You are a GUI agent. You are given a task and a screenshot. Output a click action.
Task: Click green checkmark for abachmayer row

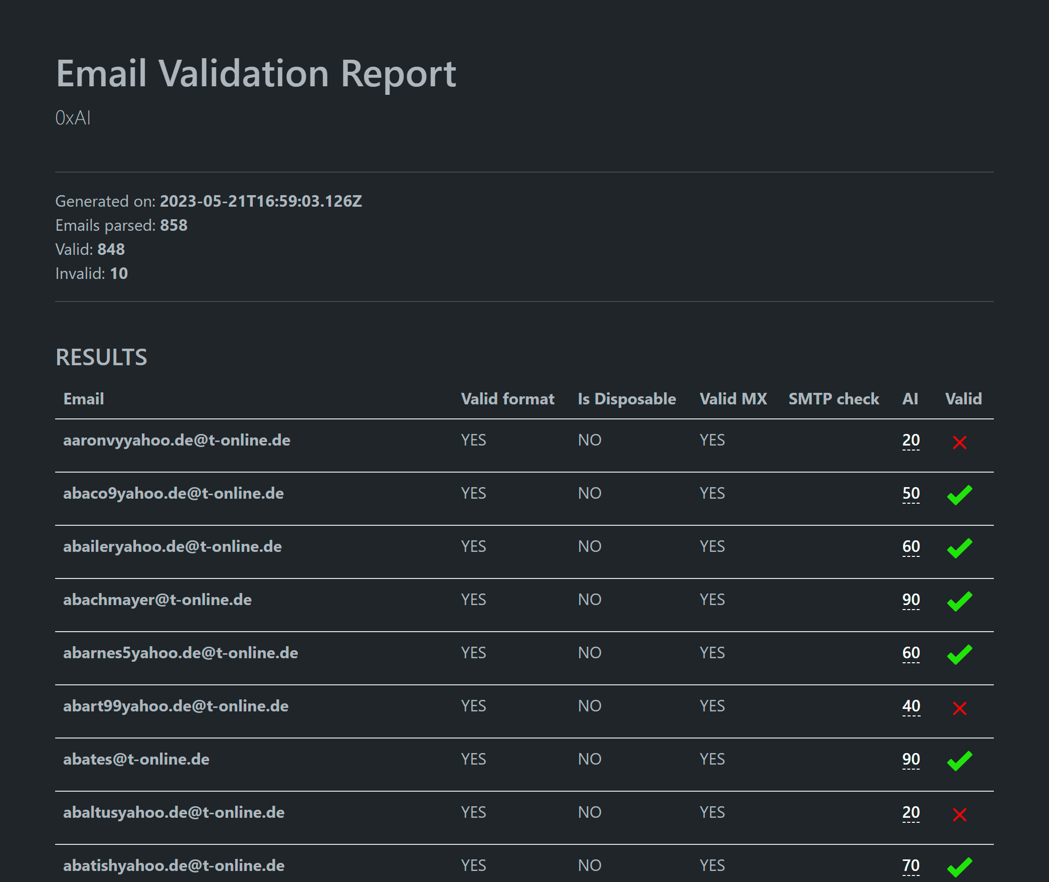click(x=959, y=602)
